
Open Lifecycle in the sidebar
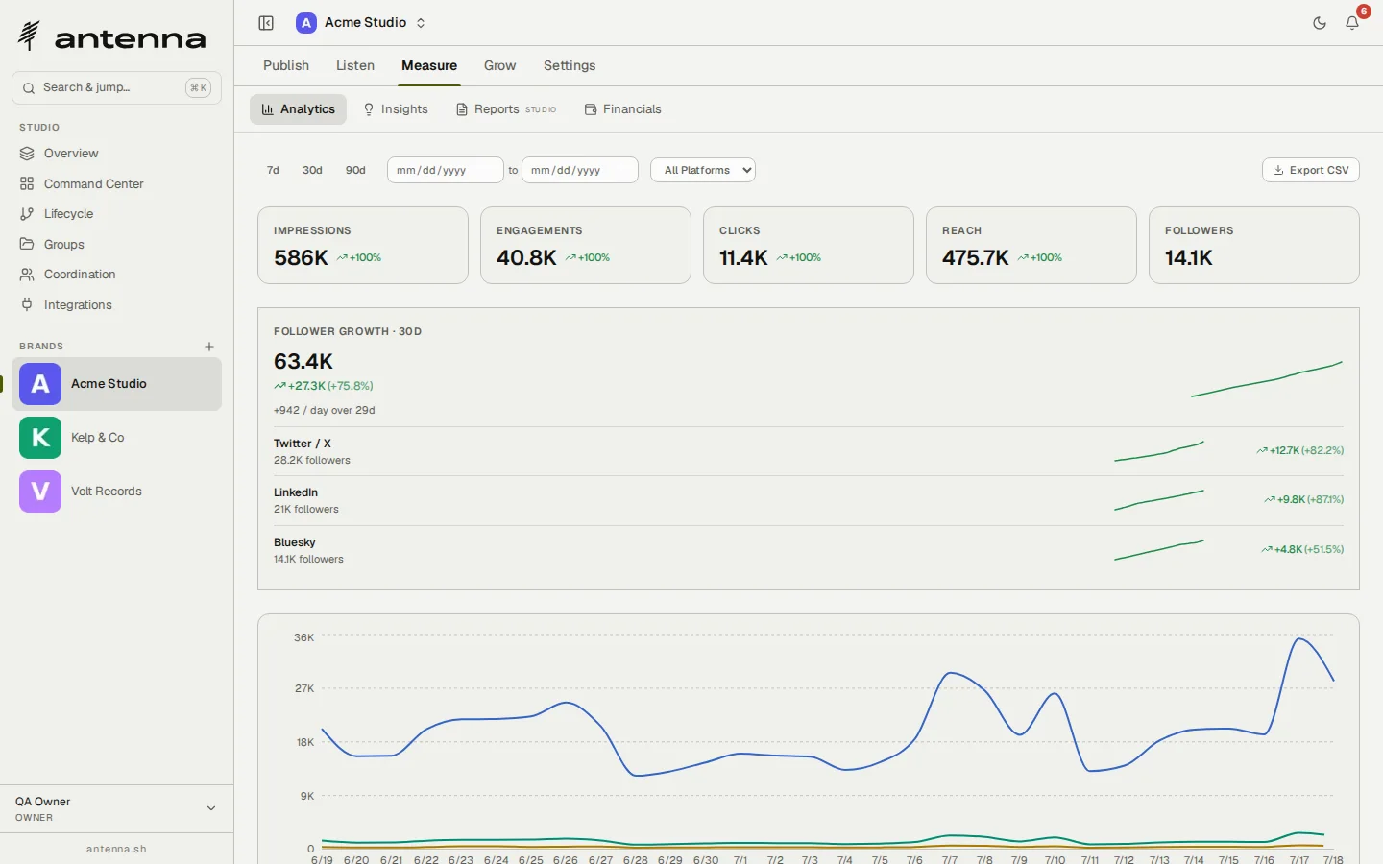point(116,214)
